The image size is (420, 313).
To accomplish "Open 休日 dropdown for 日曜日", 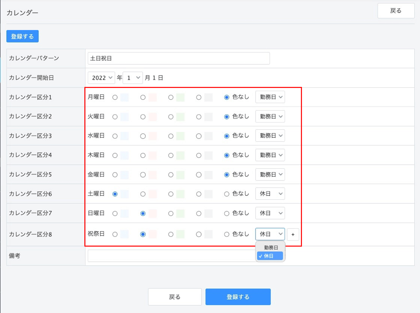I will tap(270, 213).
